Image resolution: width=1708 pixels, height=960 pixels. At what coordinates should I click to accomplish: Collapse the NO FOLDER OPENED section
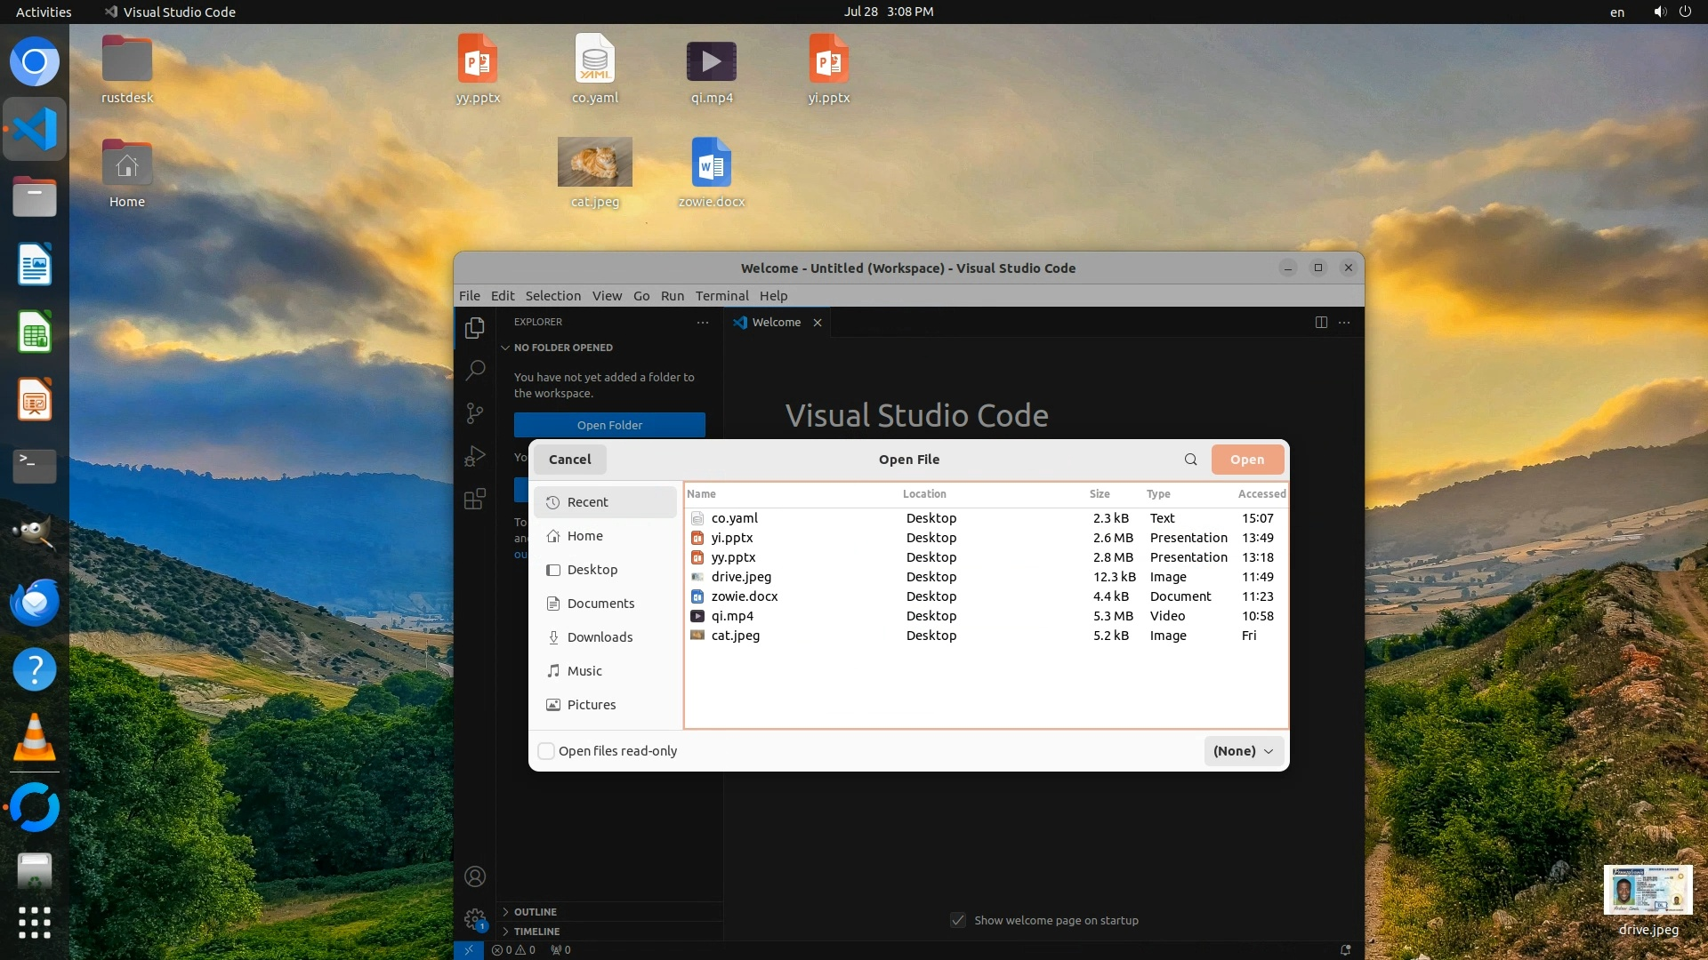pos(562,348)
